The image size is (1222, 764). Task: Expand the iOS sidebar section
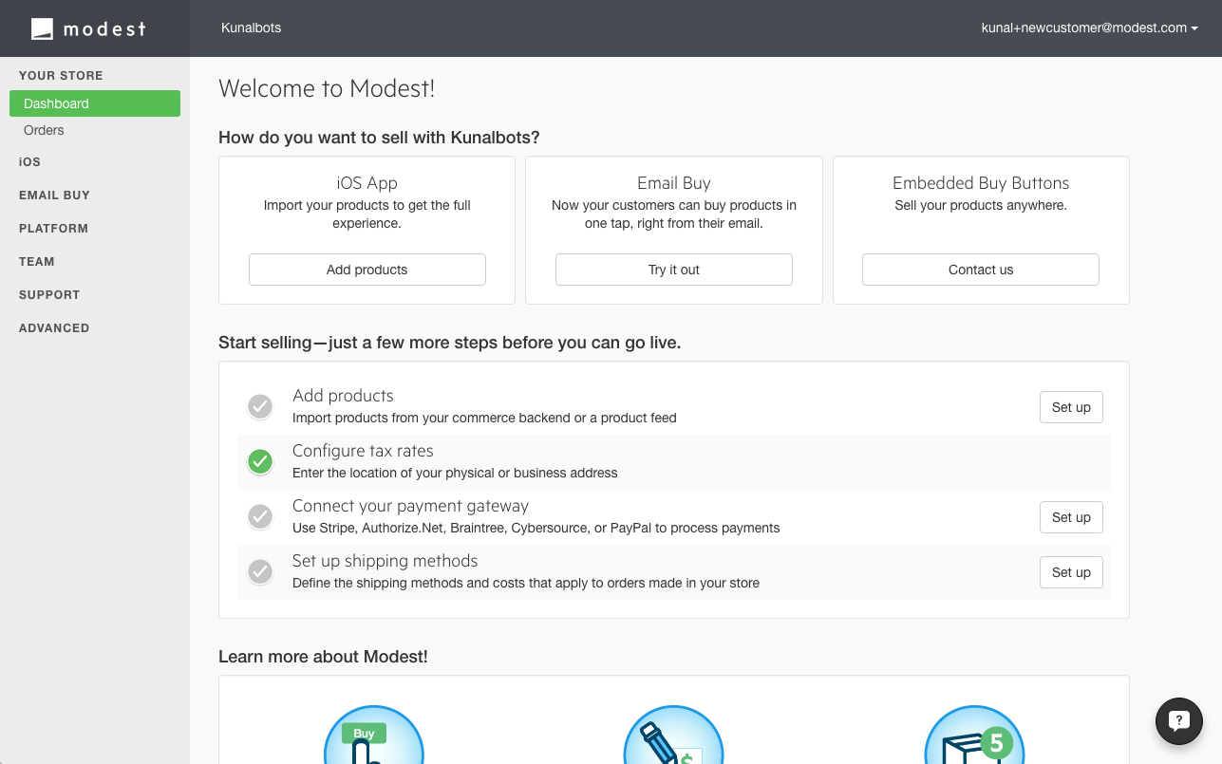pos(29,162)
